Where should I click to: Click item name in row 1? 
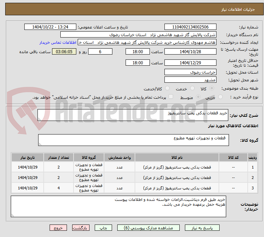[x=177, y=167]
